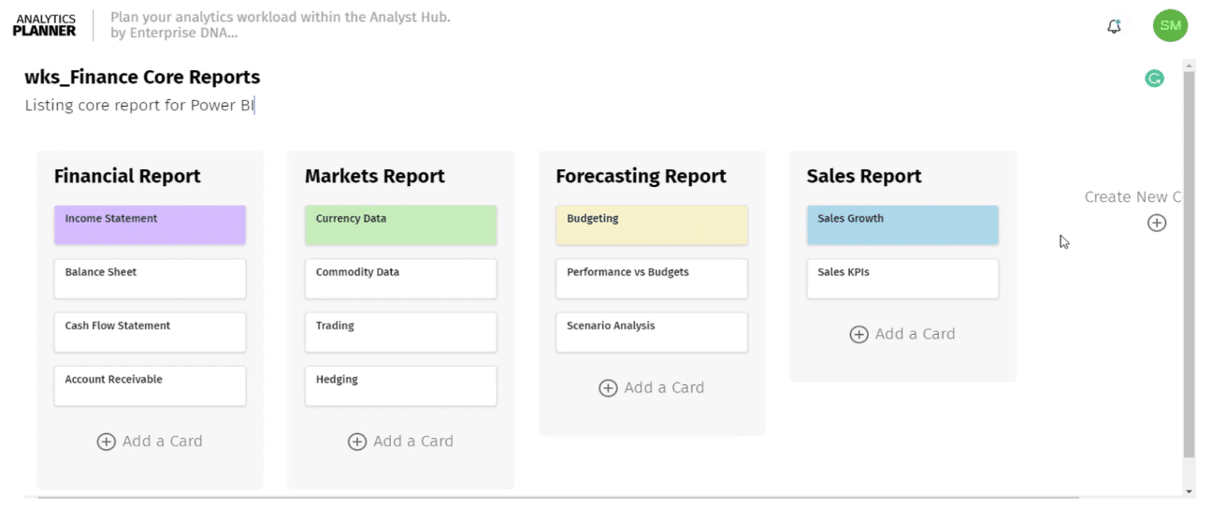Click the Analytics Planner logo

tap(45, 25)
